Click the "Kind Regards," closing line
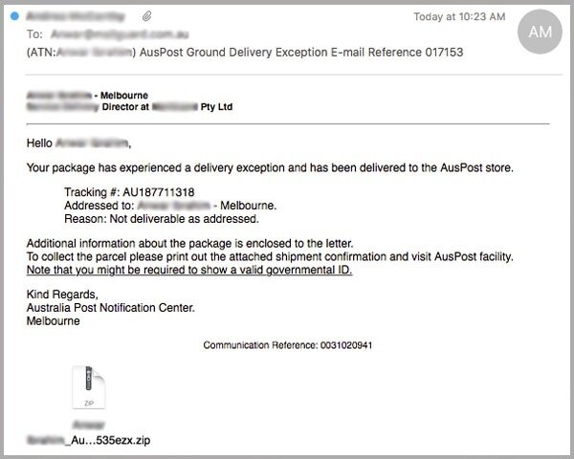Screen dimensions: 574x459 coord(62,295)
